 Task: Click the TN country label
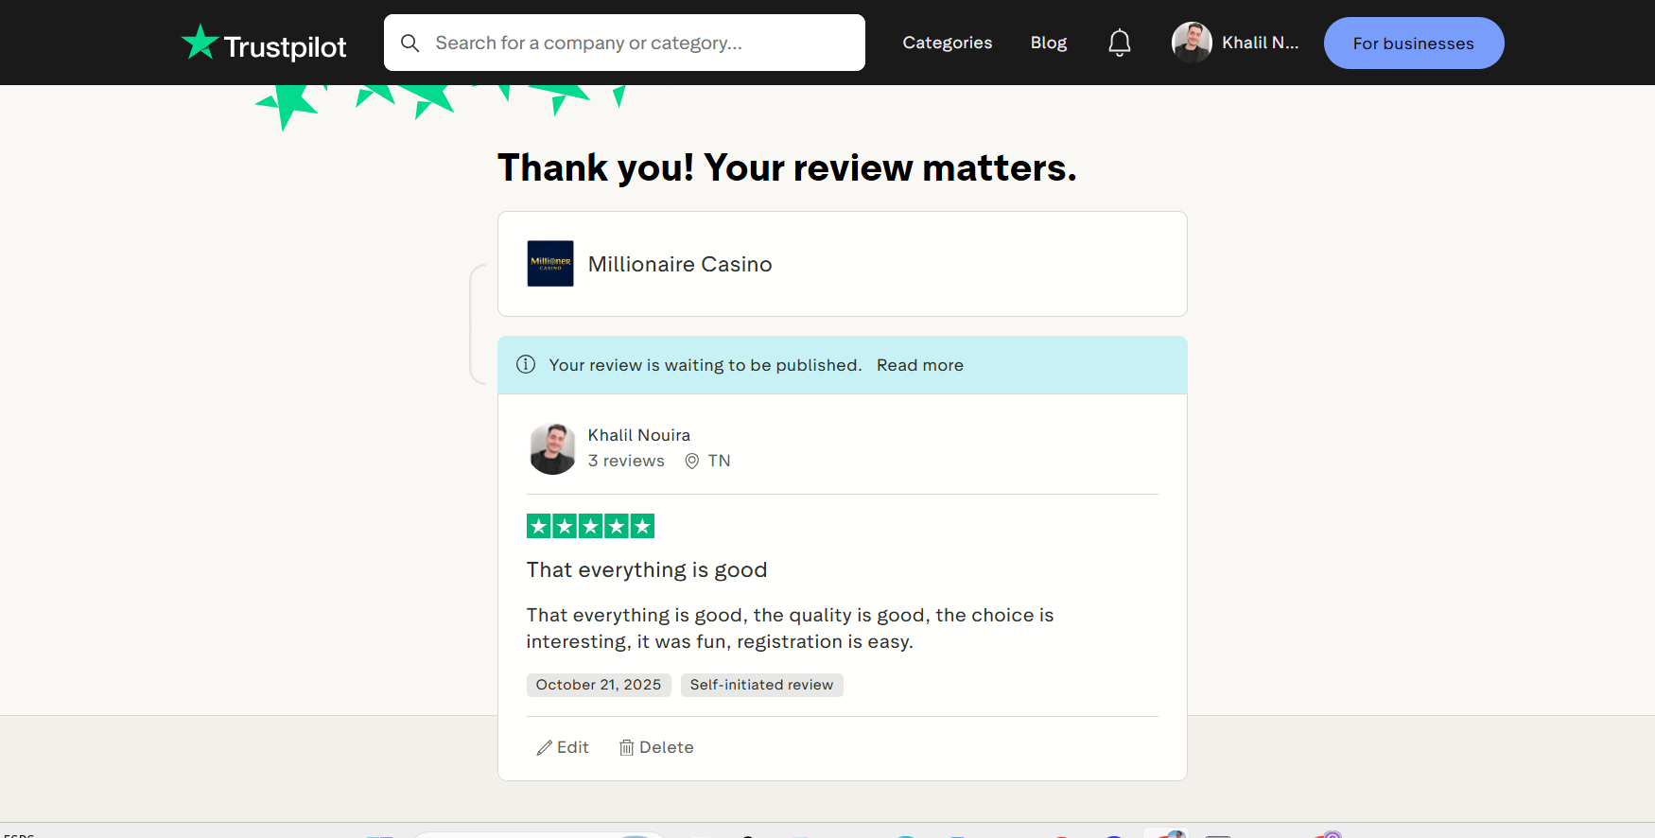point(720,461)
